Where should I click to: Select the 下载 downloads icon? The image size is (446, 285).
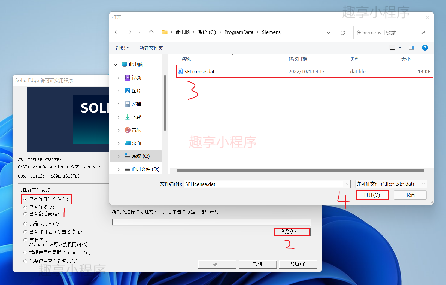tap(128, 117)
